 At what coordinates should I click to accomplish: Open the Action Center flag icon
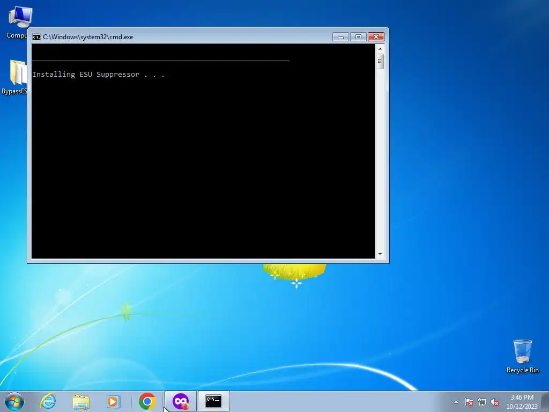[469, 402]
